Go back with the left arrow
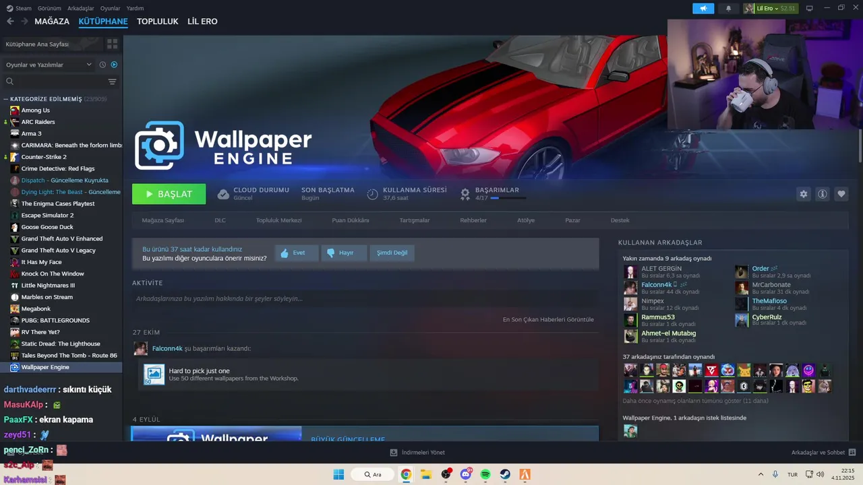The width and height of the screenshot is (863, 485). coord(10,22)
